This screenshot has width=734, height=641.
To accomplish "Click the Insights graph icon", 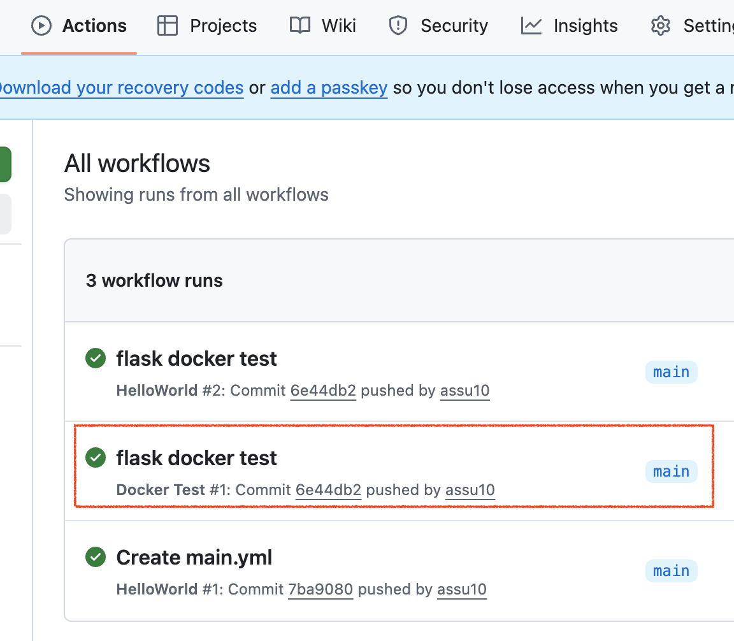I will [x=531, y=25].
